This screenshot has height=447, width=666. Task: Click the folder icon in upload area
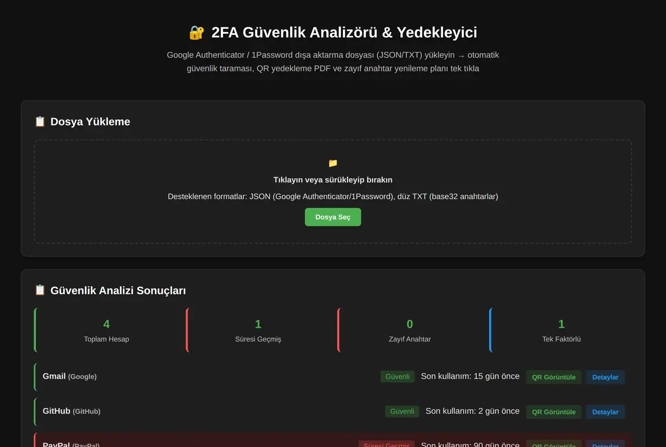pos(333,163)
